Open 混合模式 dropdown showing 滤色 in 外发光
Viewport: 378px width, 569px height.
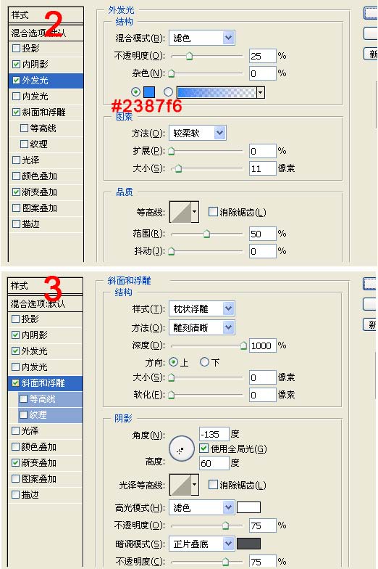[x=201, y=38]
